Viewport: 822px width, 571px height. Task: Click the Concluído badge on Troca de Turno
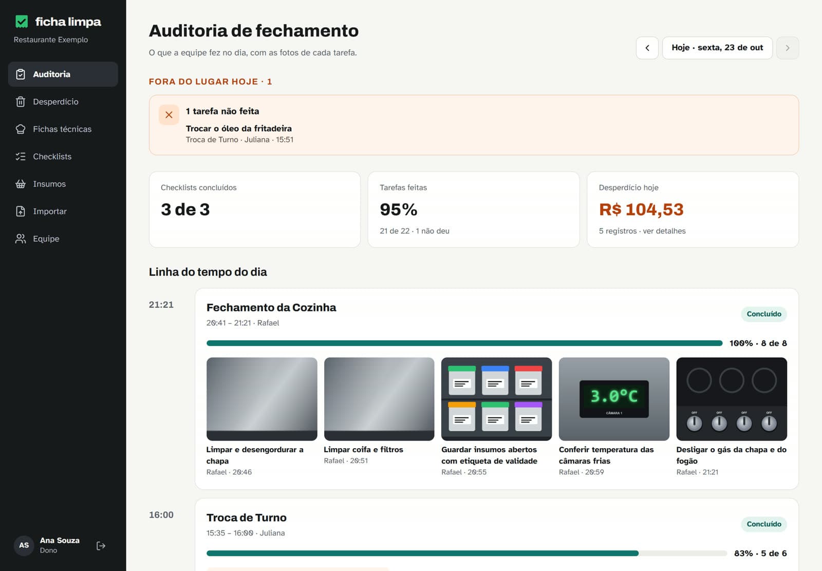(x=764, y=524)
